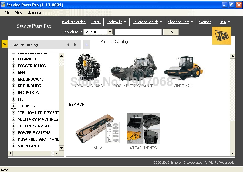
Task: Expand the VIBROMAX tree node
Action: pyautogui.click(x=14, y=146)
